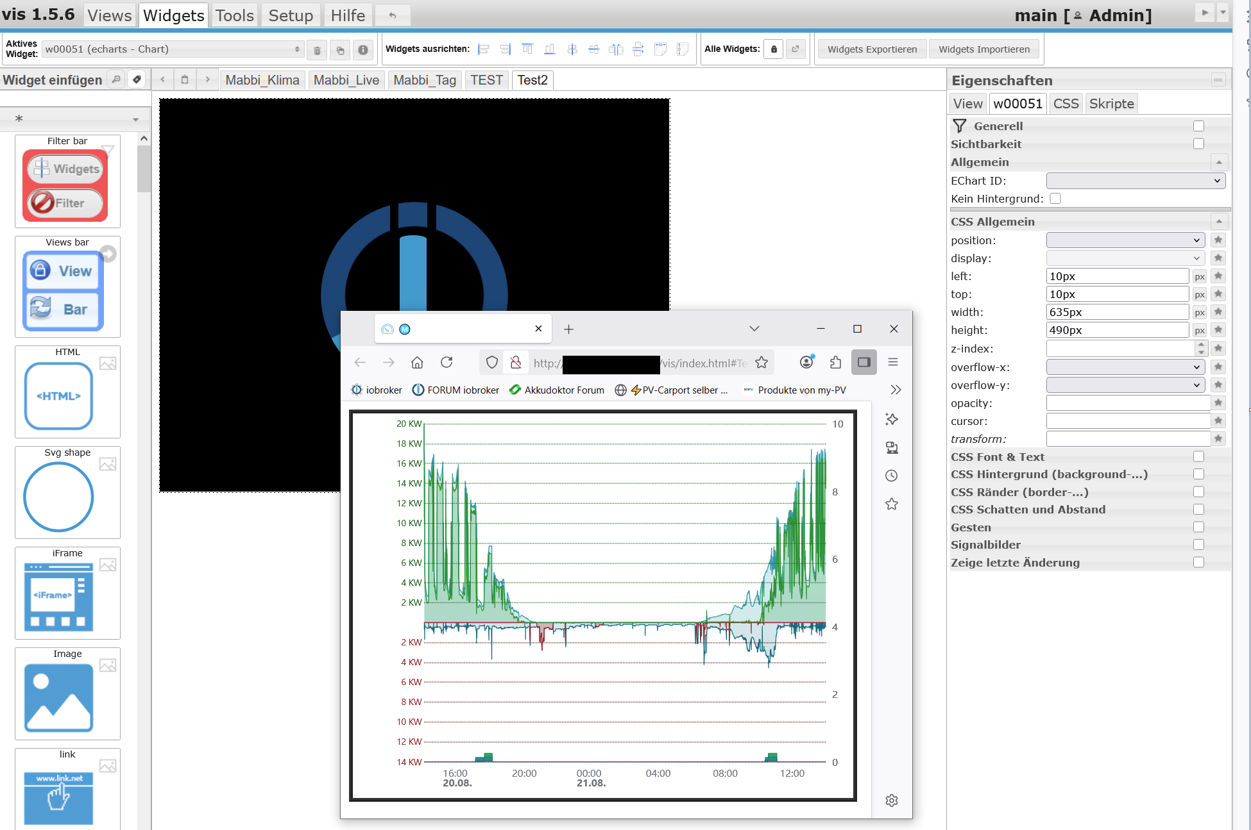Enable the Generell section checkbox

coord(1198,126)
